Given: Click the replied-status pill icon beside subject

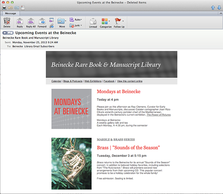Looking at the screenshot, I should click(8, 33).
